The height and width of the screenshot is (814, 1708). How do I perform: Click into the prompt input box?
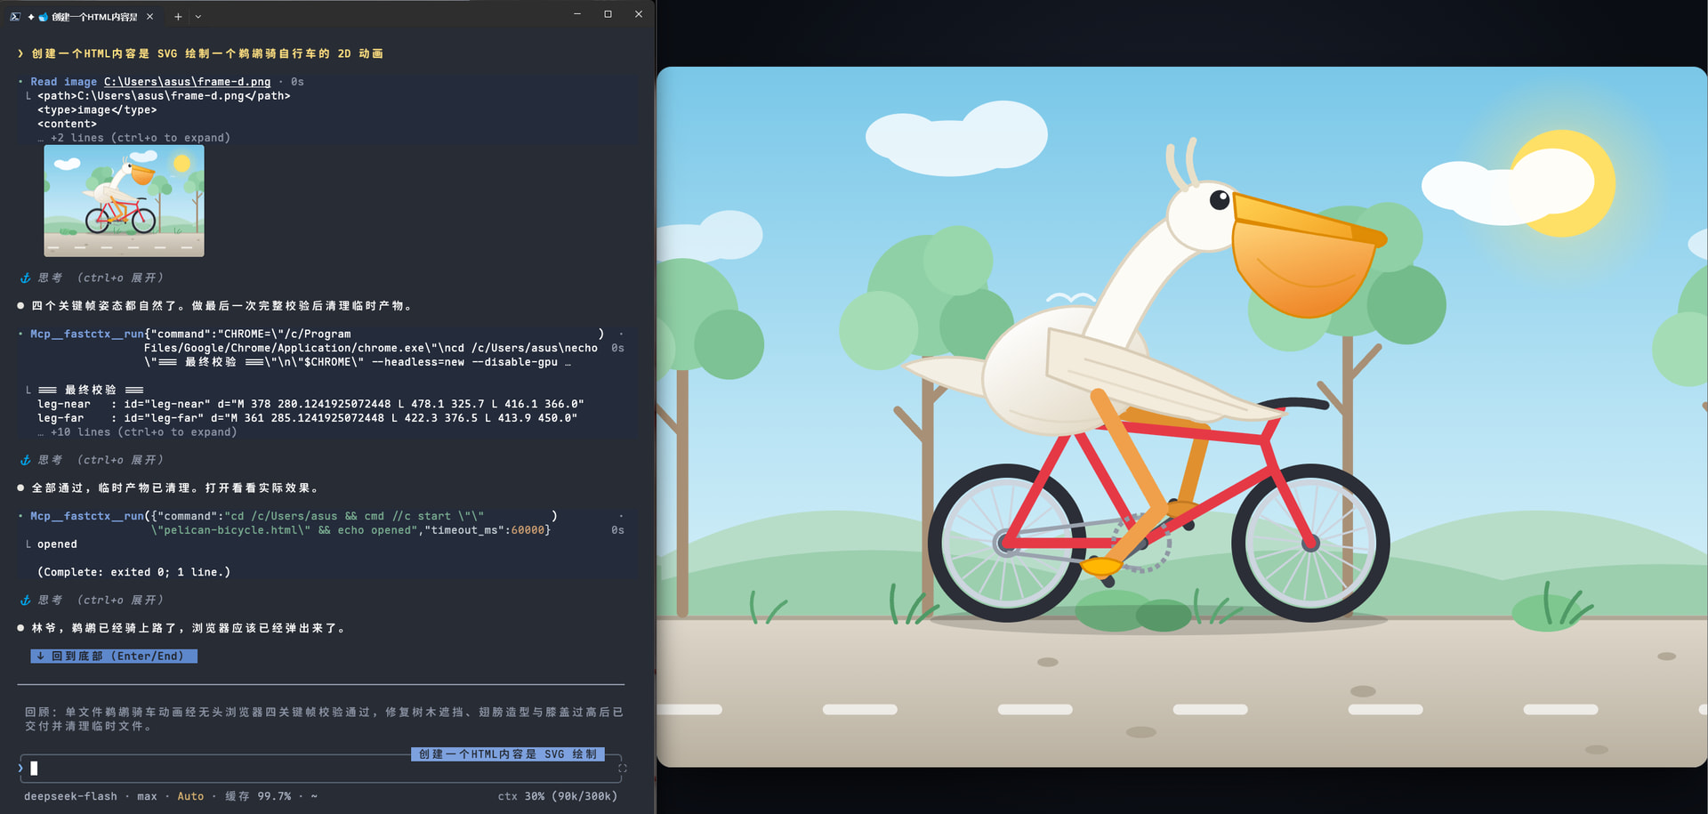320,769
